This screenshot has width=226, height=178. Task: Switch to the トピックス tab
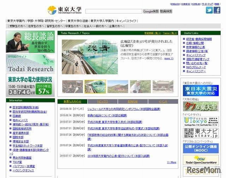pos(103,101)
